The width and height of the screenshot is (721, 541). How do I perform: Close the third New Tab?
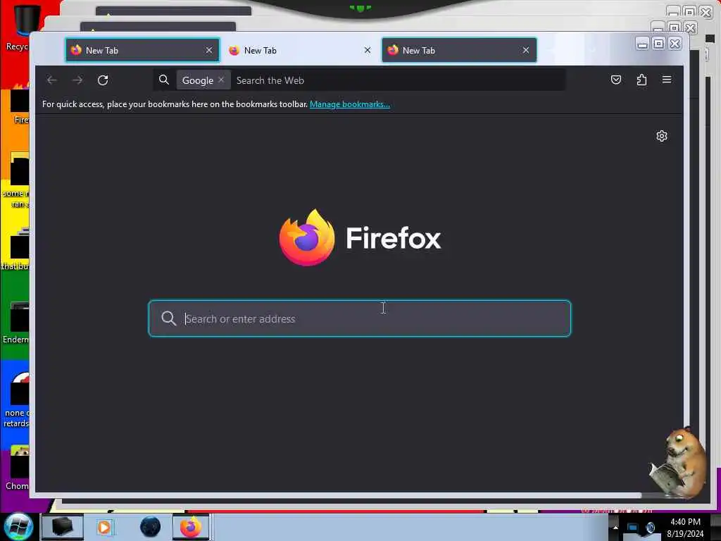[525, 50]
